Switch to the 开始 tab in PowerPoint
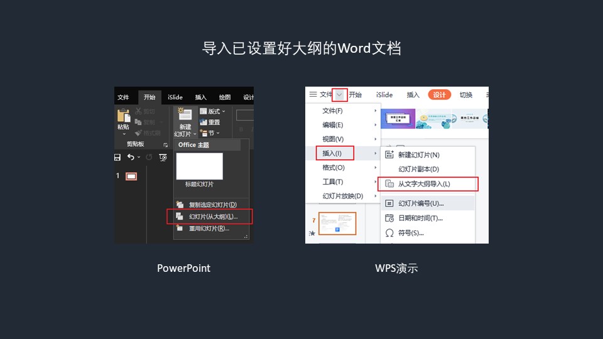 pos(149,97)
